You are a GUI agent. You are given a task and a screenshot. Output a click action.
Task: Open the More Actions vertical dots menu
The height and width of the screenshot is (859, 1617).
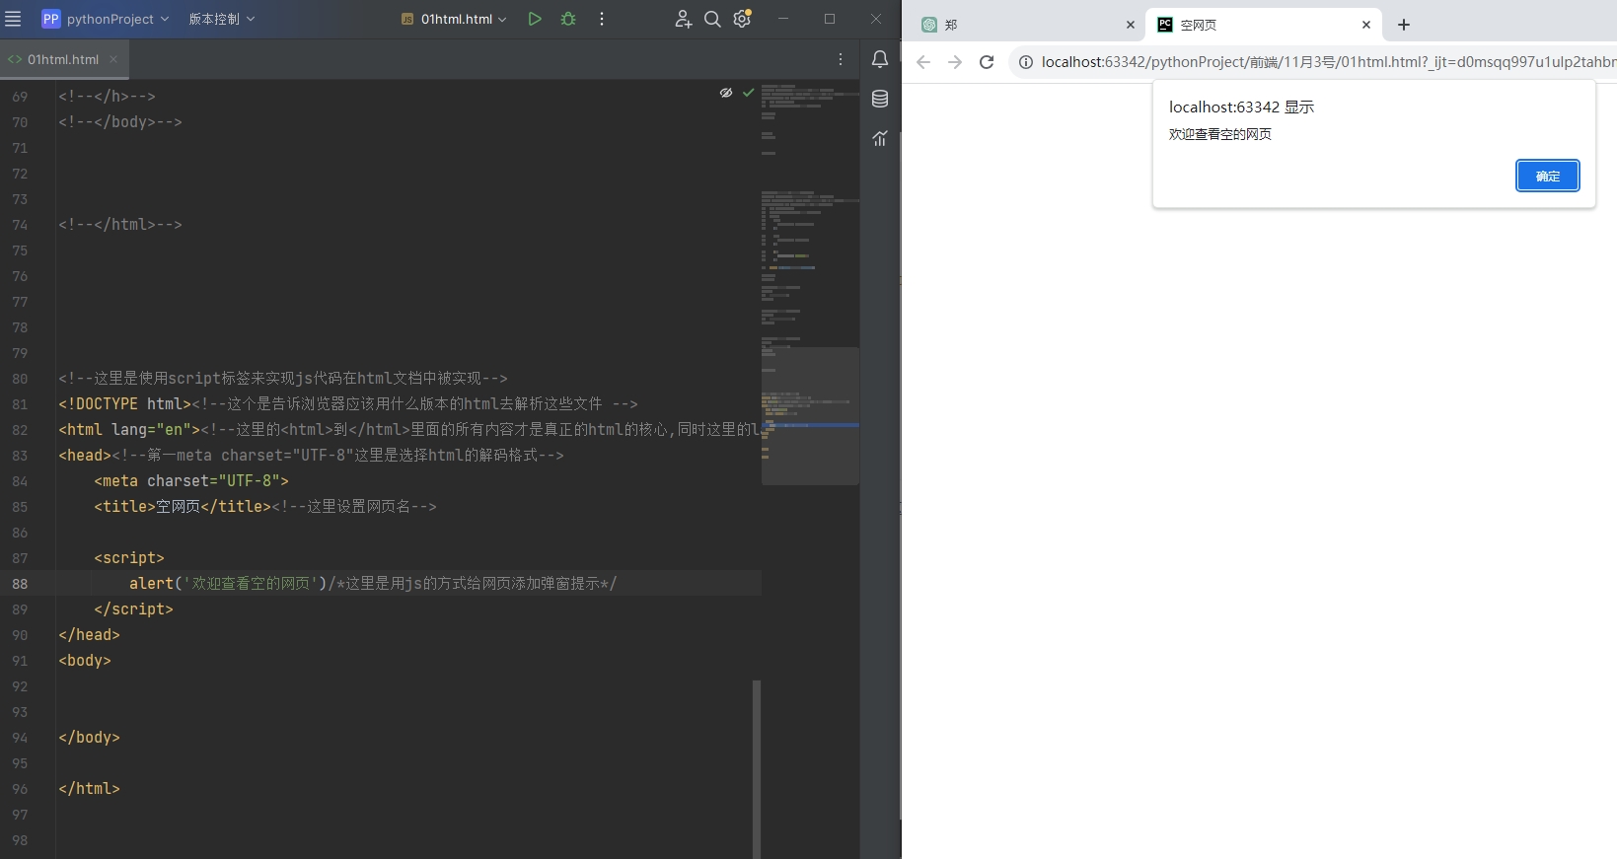(602, 19)
